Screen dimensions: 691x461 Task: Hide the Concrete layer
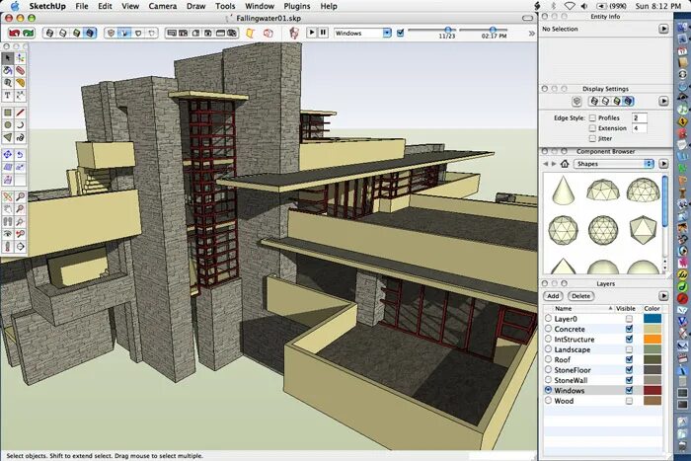point(629,329)
